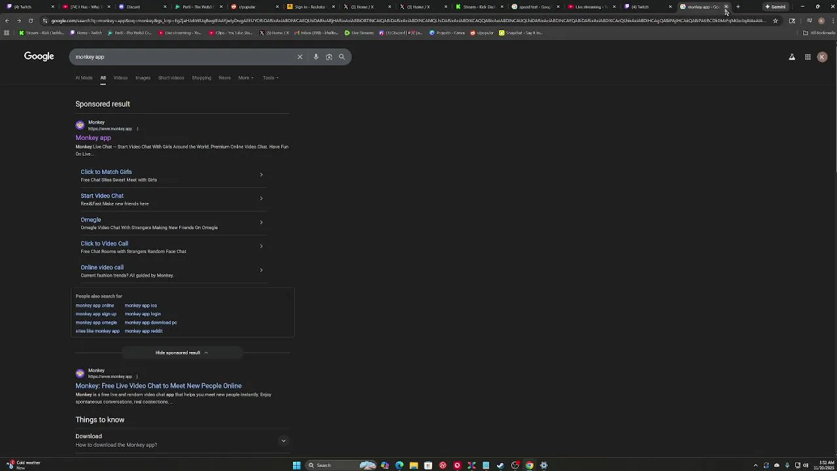Screen dimensions: 837x471
Task: Open the three-dot menu beside organic Monkey URL
Action: coord(137,377)
